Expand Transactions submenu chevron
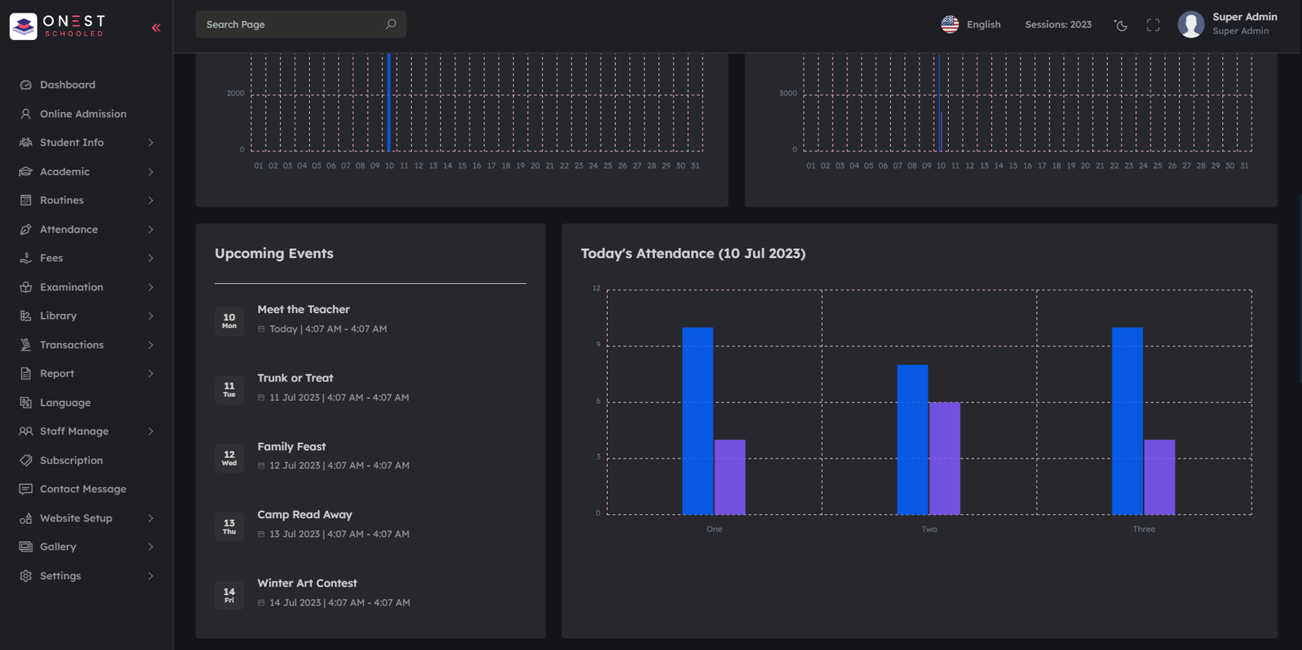 pos(151,345)
